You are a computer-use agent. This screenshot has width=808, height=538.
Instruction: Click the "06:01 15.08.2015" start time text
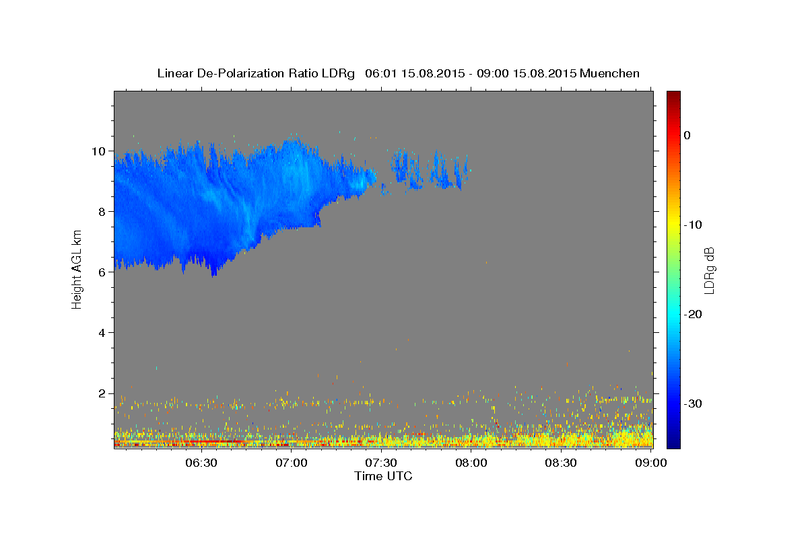click(414, 73)
